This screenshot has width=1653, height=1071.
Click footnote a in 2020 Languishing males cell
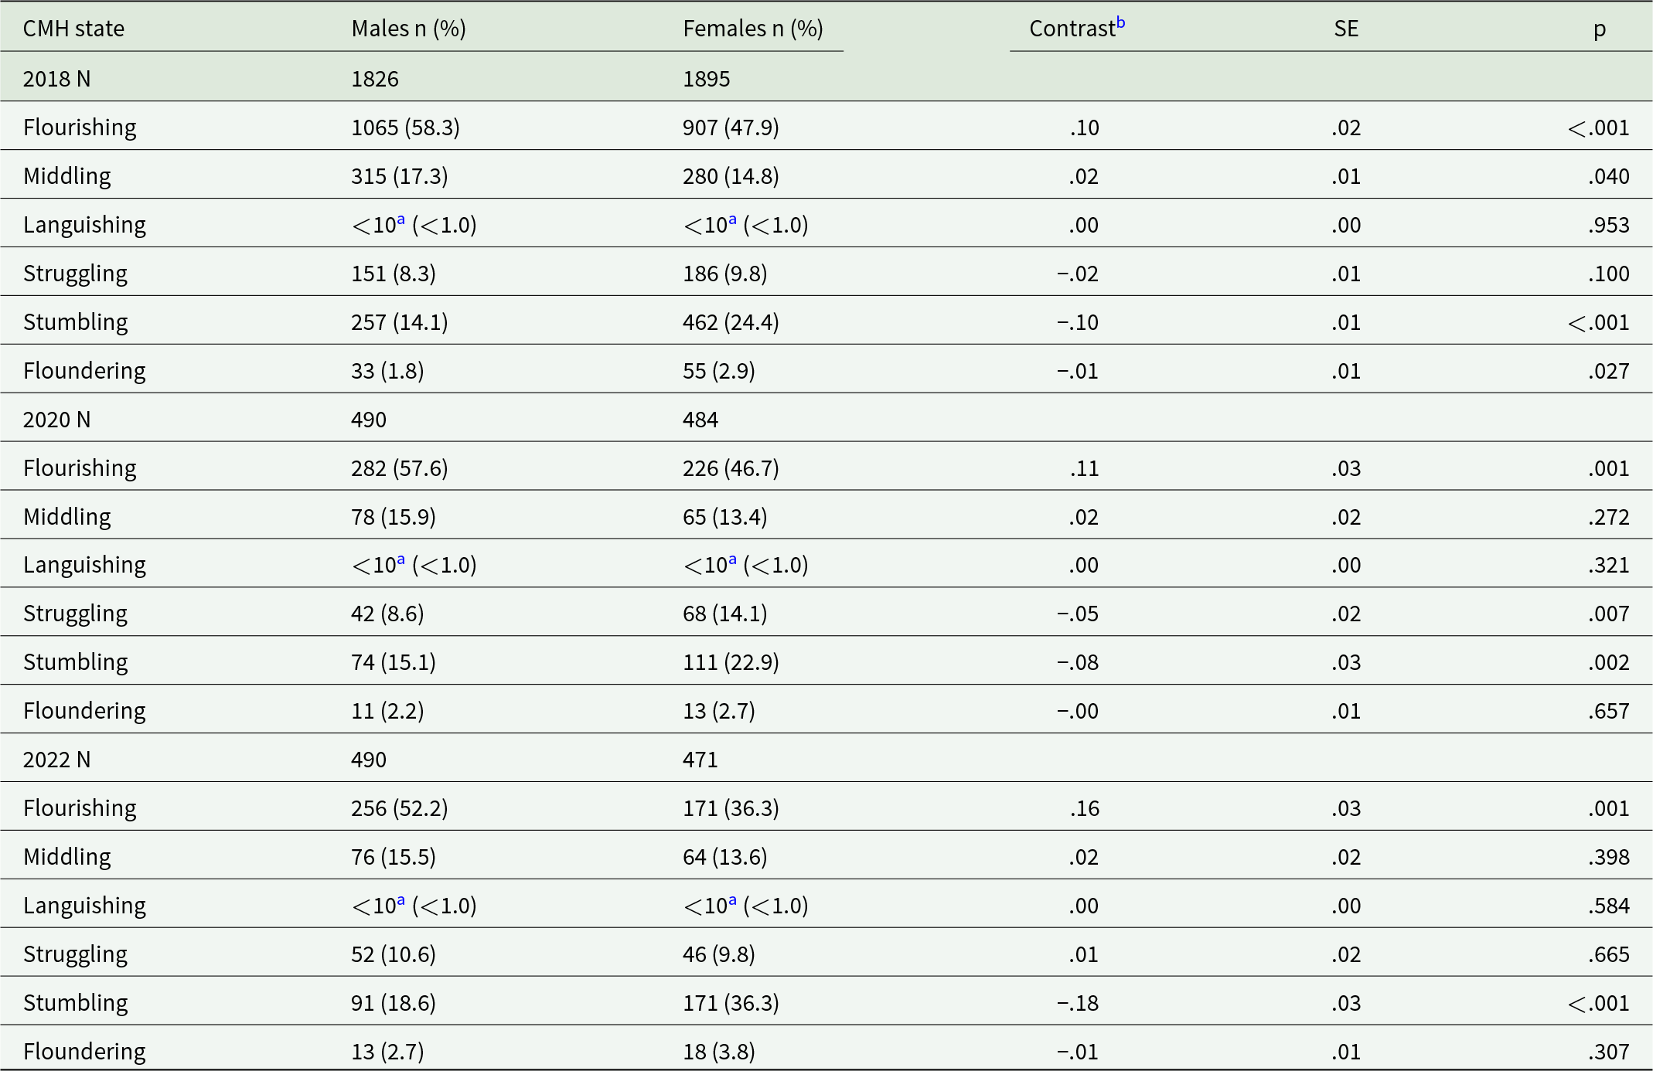pos(400,559)
